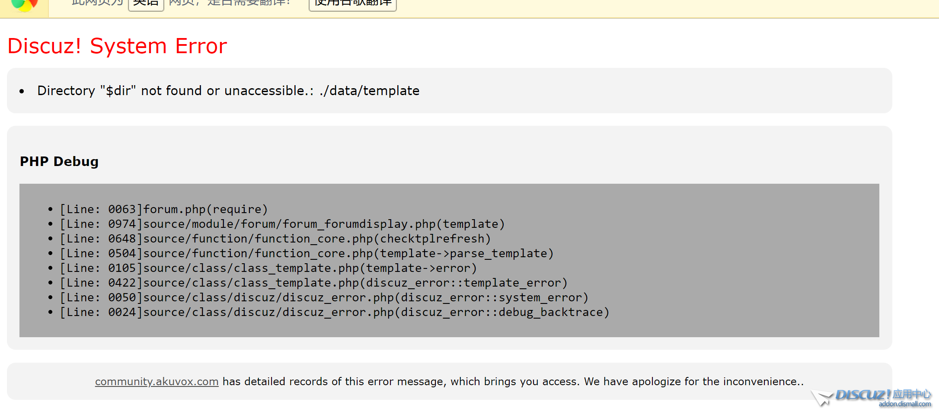Select the discuz_error::template_error trace line
The height and width of the screenshot is (415, 939).
(313, 283)
